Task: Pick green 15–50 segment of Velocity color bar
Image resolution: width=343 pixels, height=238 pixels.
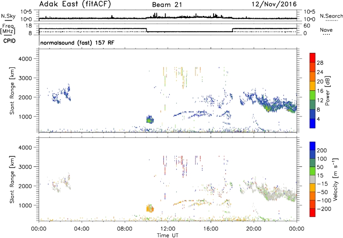Action: 313,171
